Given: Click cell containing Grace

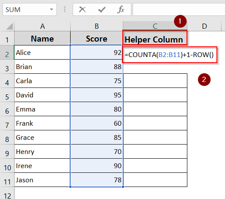Looking at the screenshot, I should point(42,137).
